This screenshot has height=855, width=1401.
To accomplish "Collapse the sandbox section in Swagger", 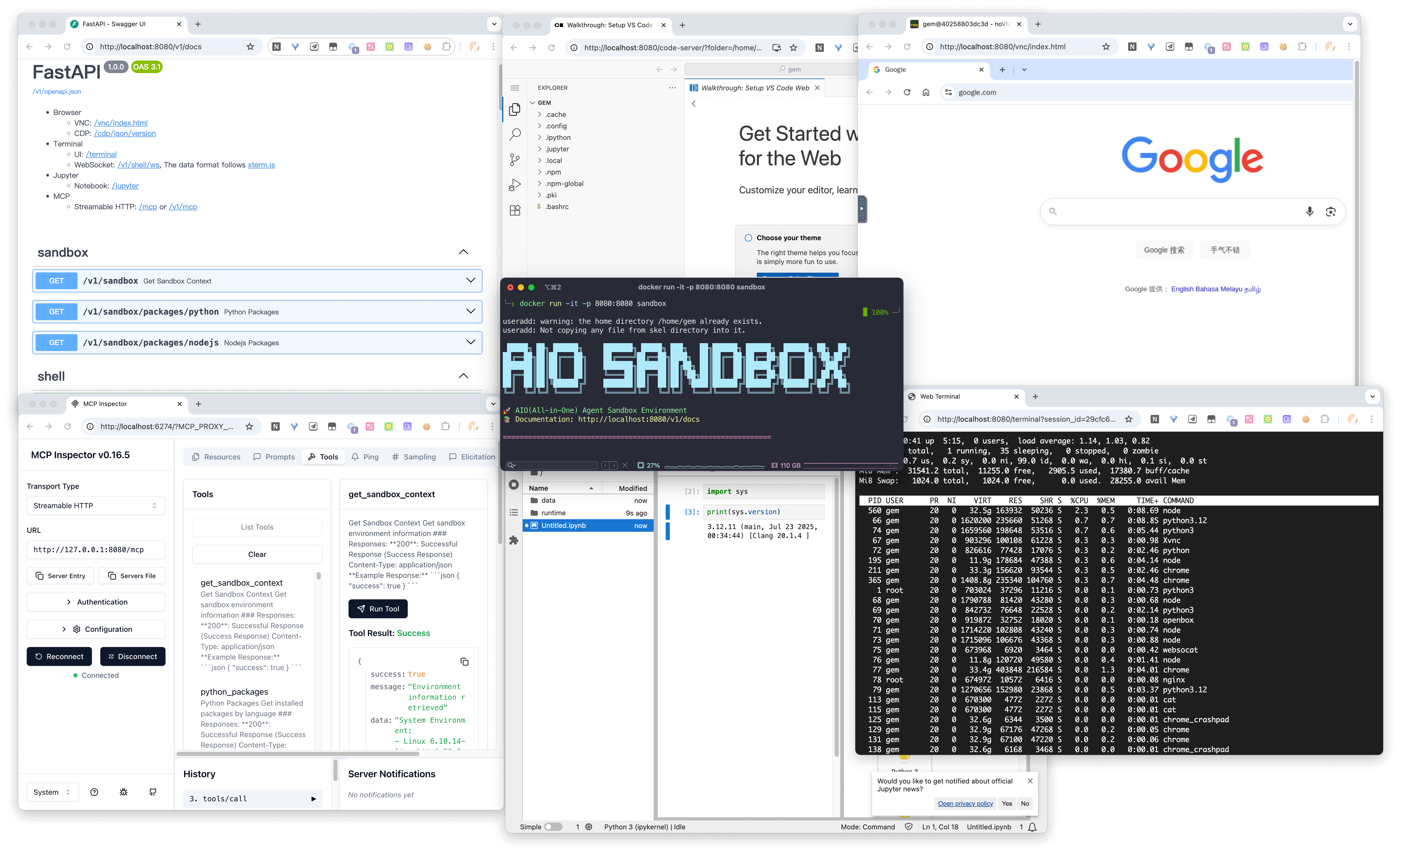I will tap(464, 252).
